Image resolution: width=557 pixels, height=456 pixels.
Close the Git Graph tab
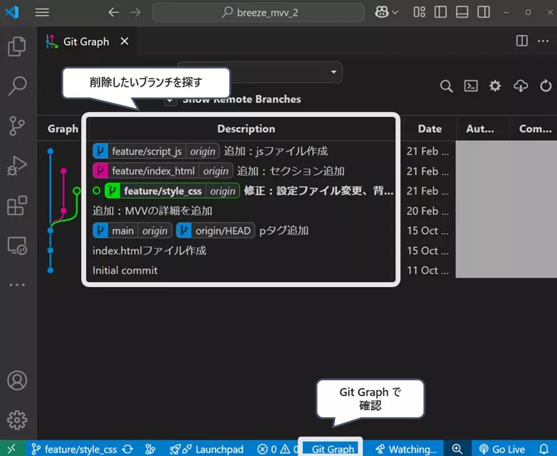point(125,42)
